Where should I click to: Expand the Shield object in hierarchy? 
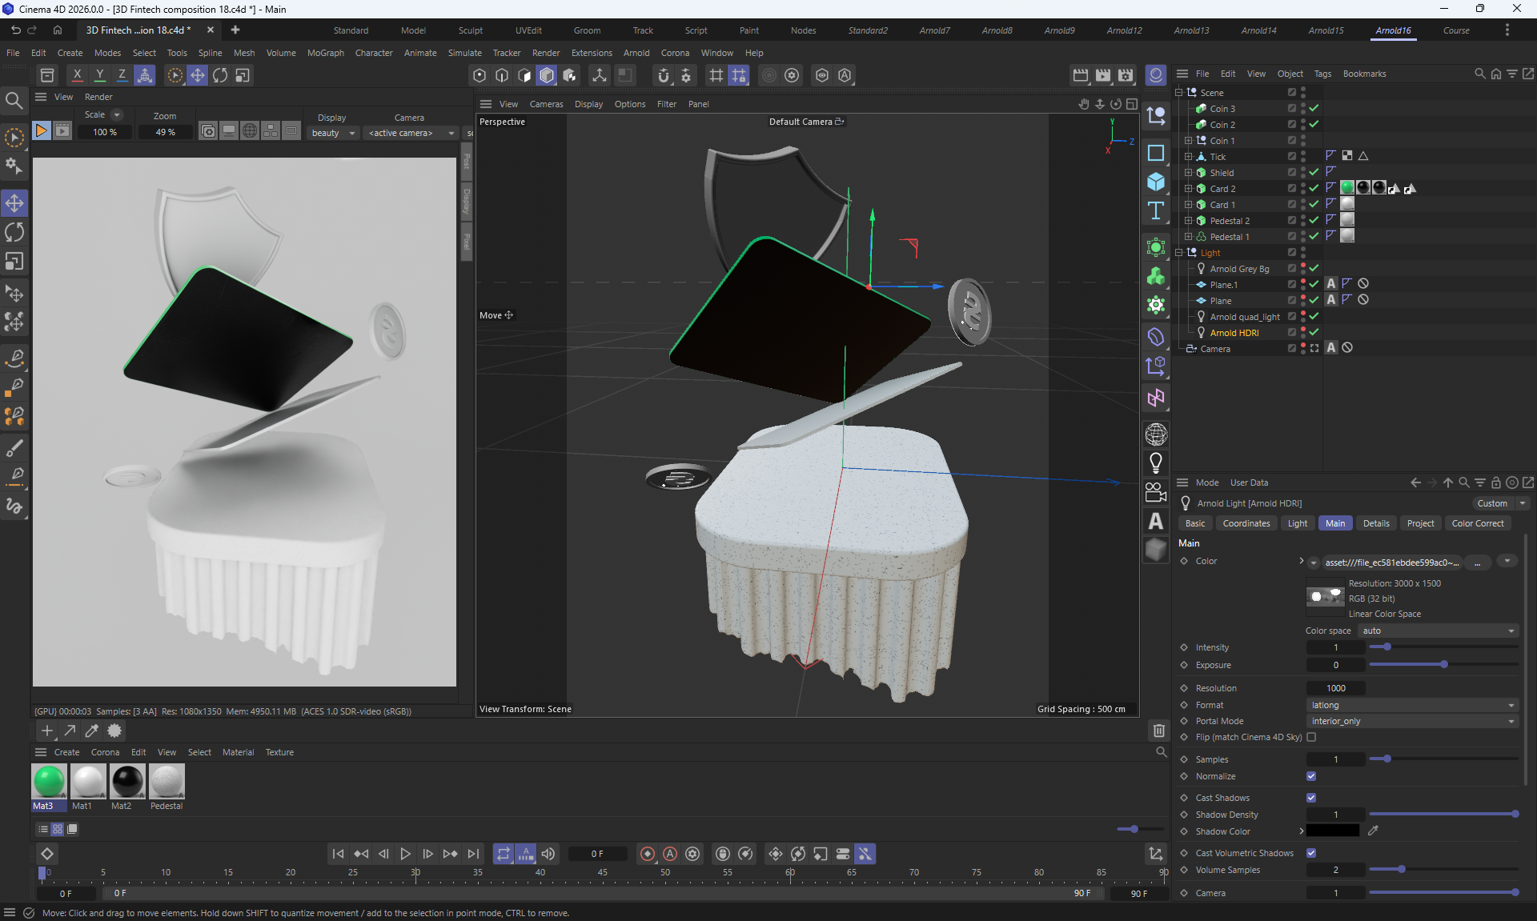[1189, 173]
